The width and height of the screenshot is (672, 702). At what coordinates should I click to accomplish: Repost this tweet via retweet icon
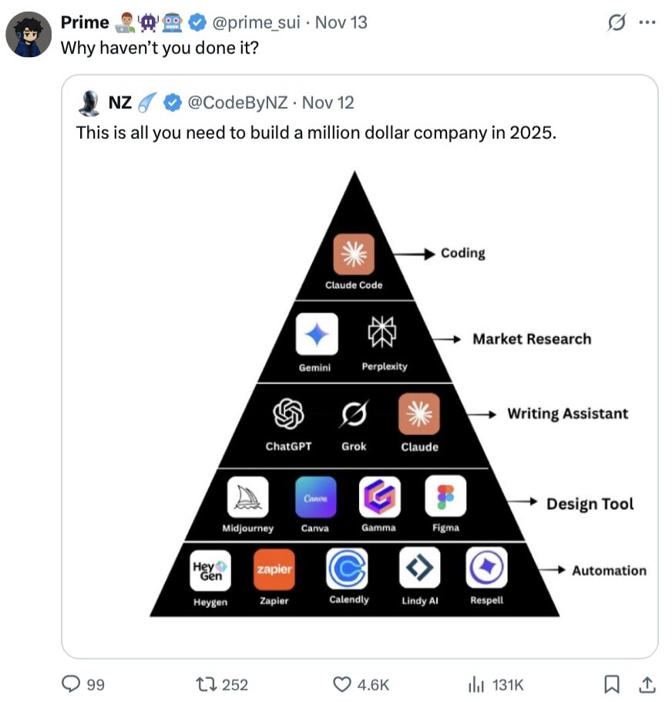(207, 683)
